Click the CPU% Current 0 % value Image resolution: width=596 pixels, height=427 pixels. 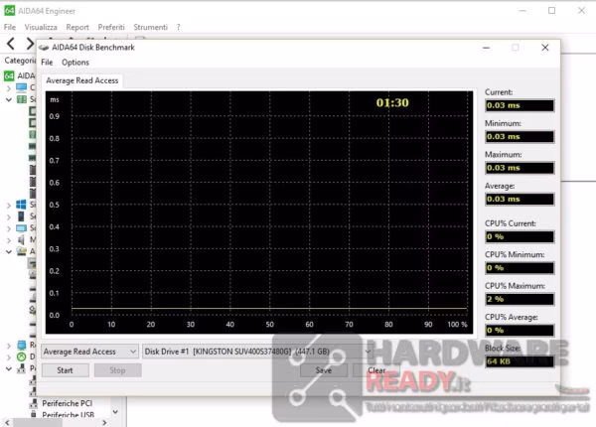tap(520, 236)
